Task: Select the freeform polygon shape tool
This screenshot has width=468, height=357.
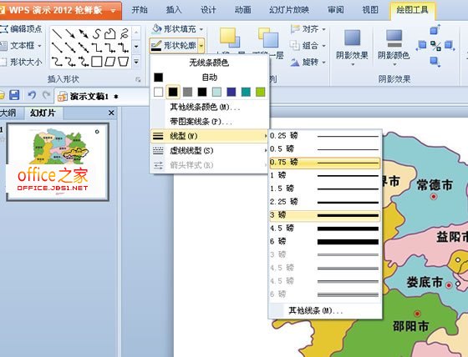Action: (109, 33)
